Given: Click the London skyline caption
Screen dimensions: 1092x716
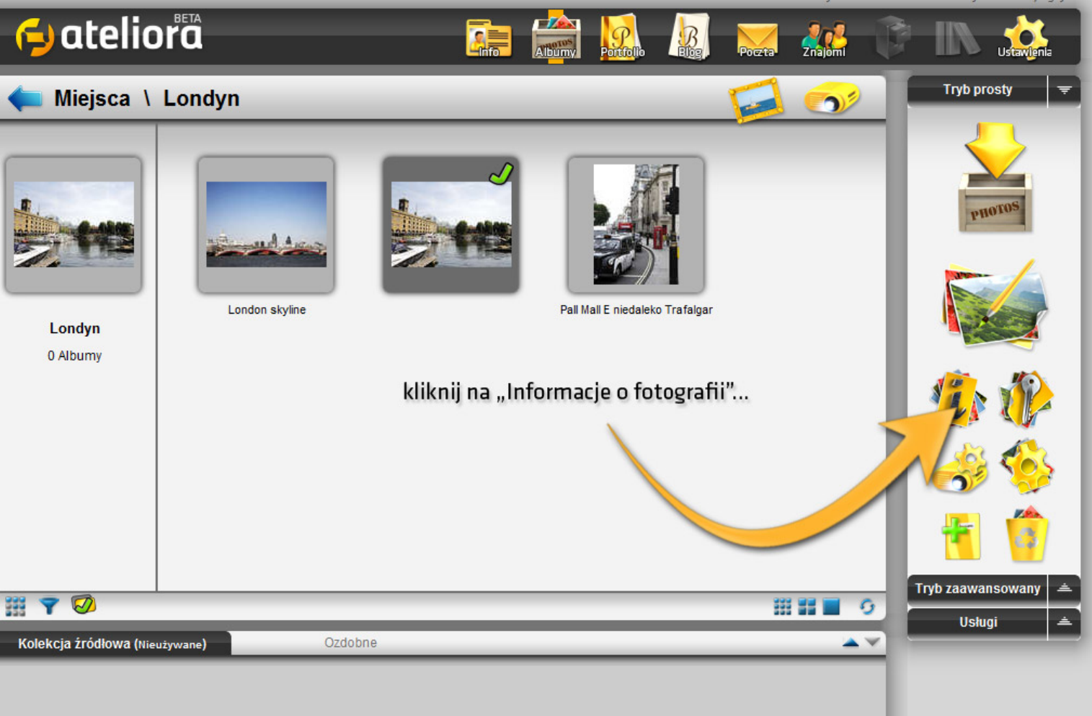Looking at the screenshot, I should pyautogui.click(x=267, y=310).
